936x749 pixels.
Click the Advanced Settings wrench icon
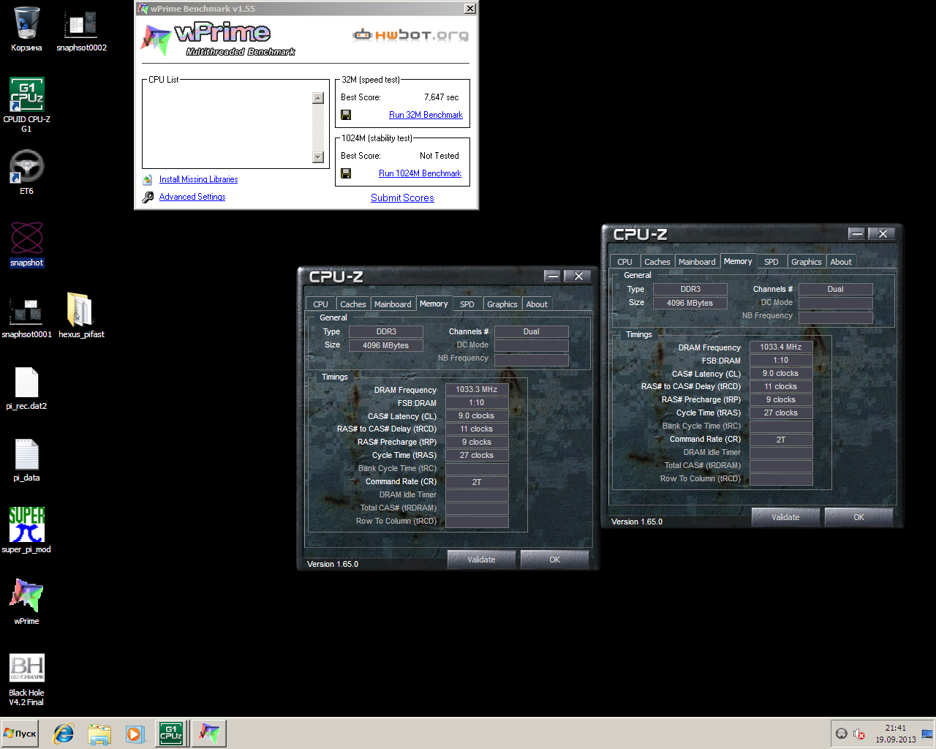(x=148, y=197)
